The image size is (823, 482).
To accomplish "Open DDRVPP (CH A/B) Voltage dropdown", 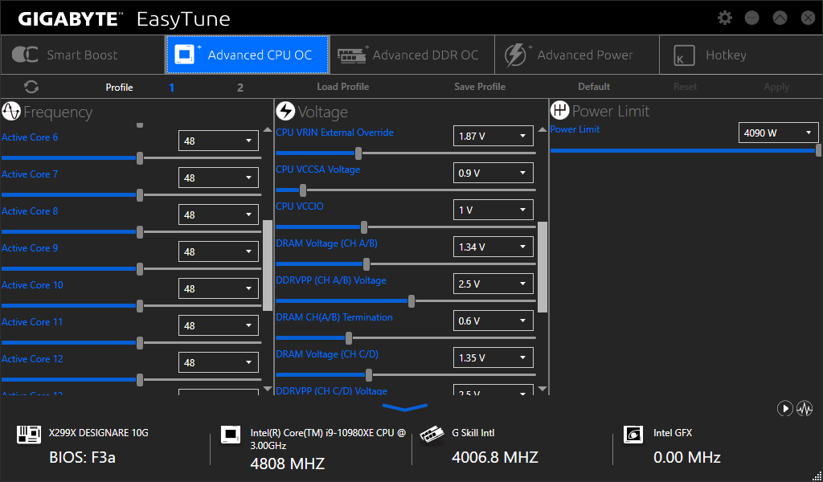I will (493, 284).
